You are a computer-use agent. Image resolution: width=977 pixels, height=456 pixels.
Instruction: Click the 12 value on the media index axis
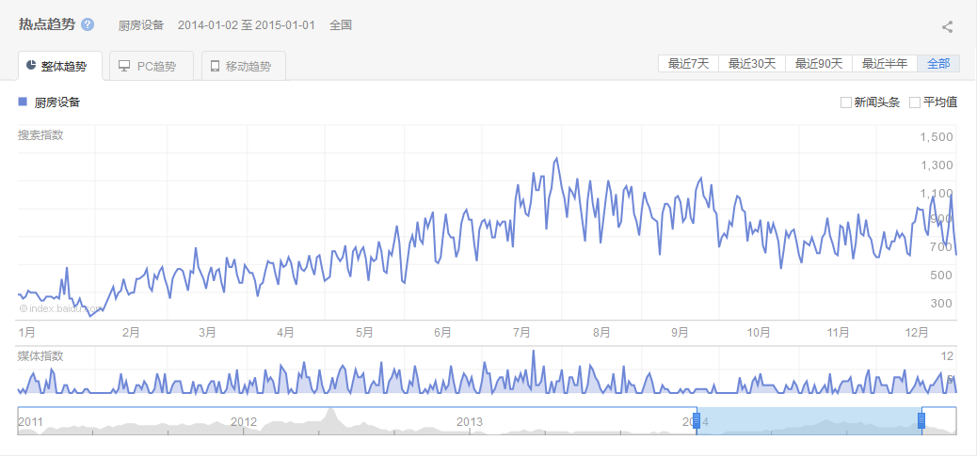pos(947,356)
